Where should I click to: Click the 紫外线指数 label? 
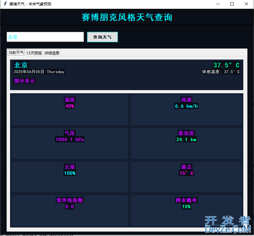pos(70,200)
